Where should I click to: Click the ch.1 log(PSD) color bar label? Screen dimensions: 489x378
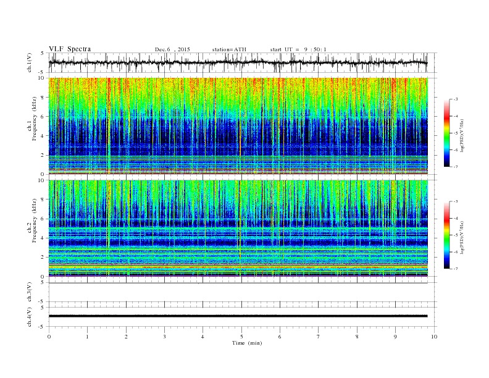pyautogui.click(x=462, y=135)
